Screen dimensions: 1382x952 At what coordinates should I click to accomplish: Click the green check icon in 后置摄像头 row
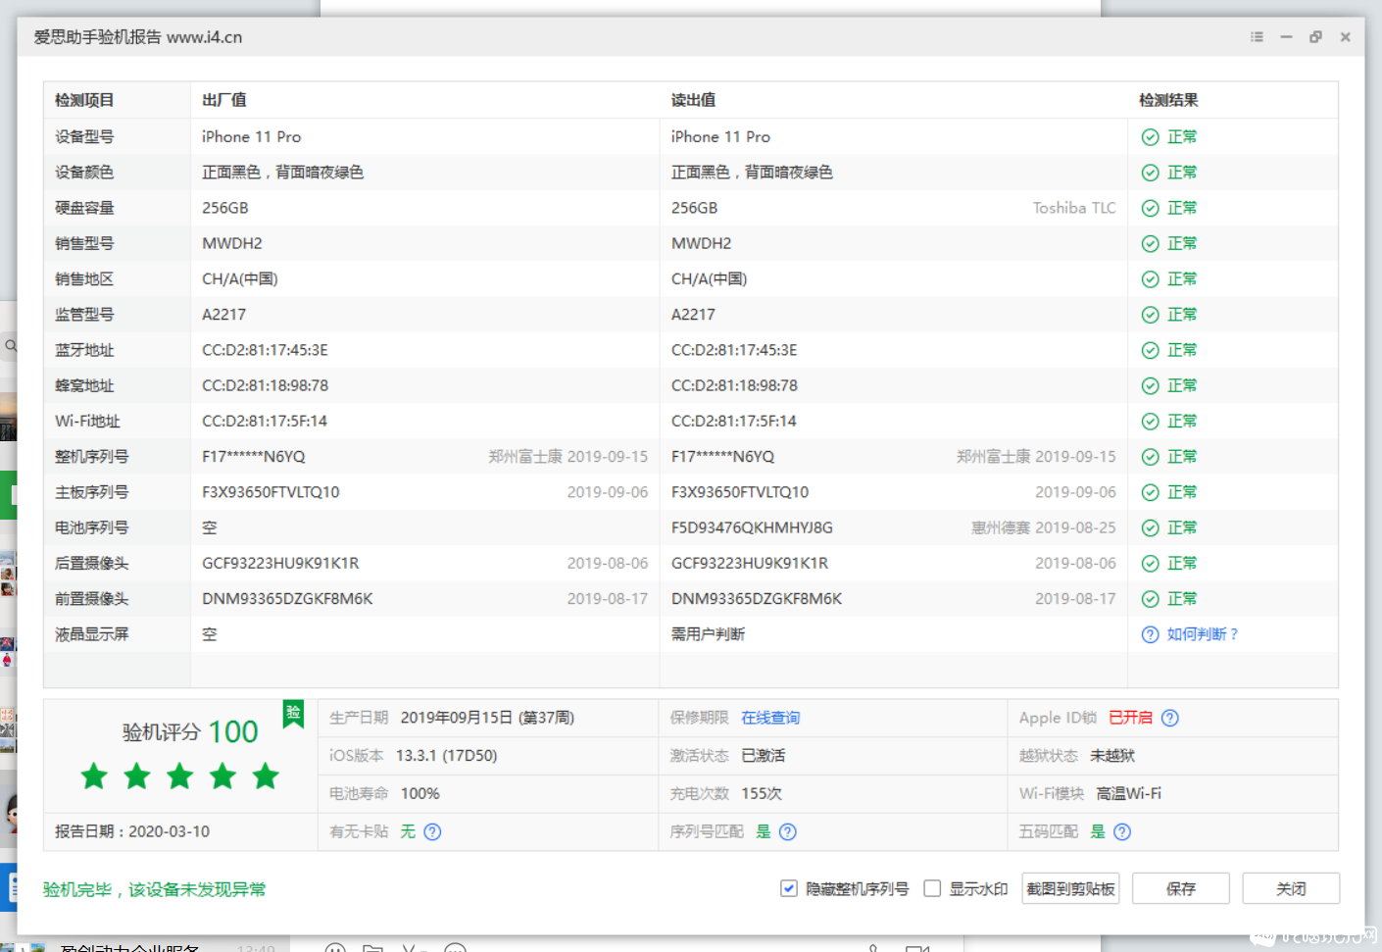[x=1151, y=564]
